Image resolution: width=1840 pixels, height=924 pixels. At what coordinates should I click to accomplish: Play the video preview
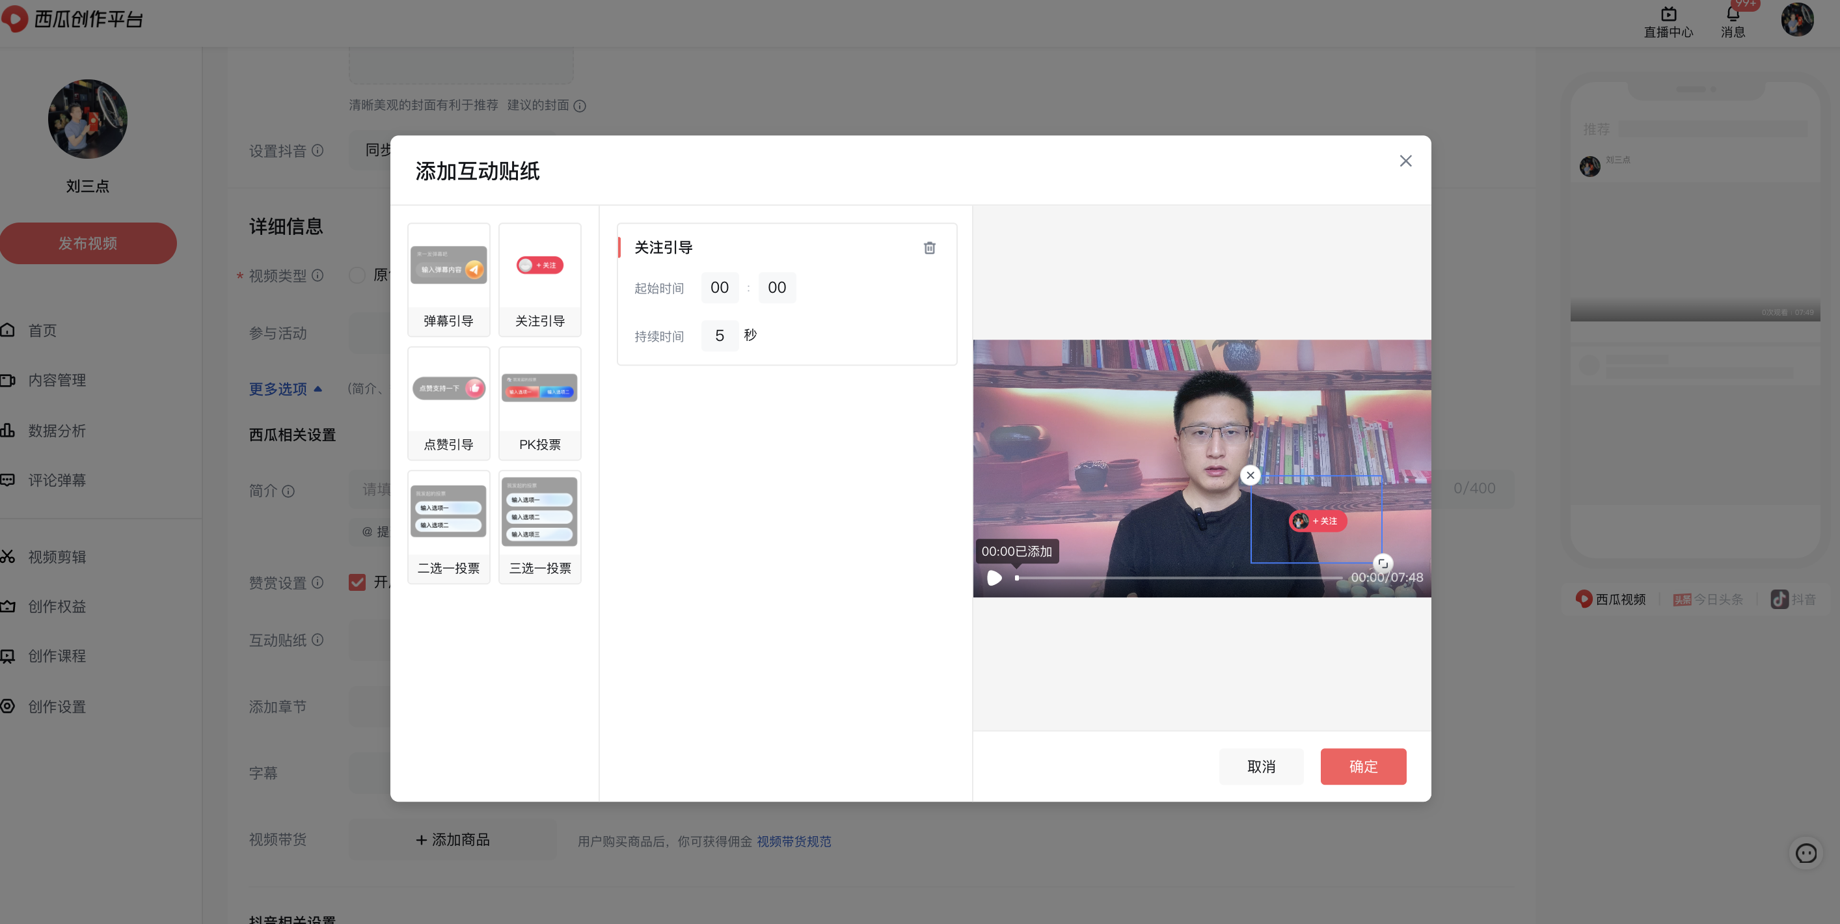coord(994,577)
